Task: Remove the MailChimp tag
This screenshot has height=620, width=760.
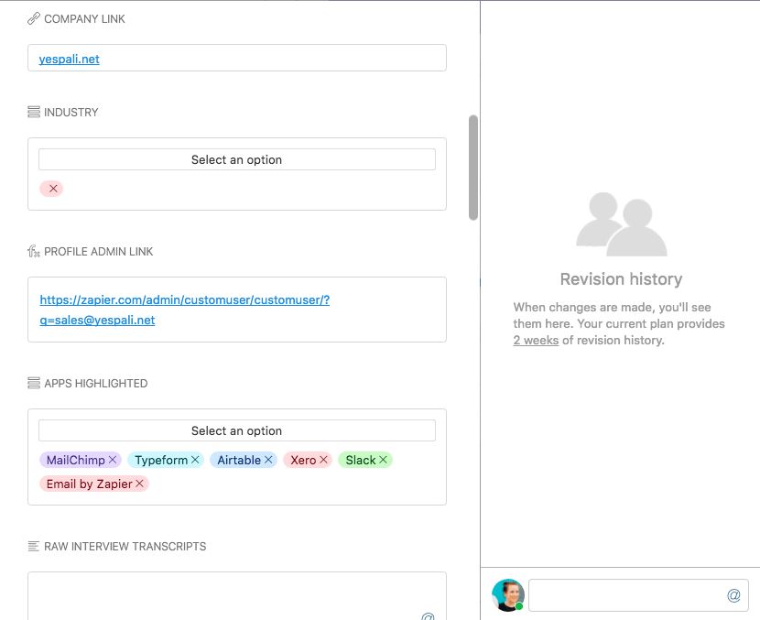Action: pyautogui.click(x=113, y=460)
